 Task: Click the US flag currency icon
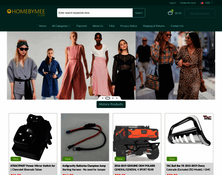pyautogui.click(x=202, y=3)
